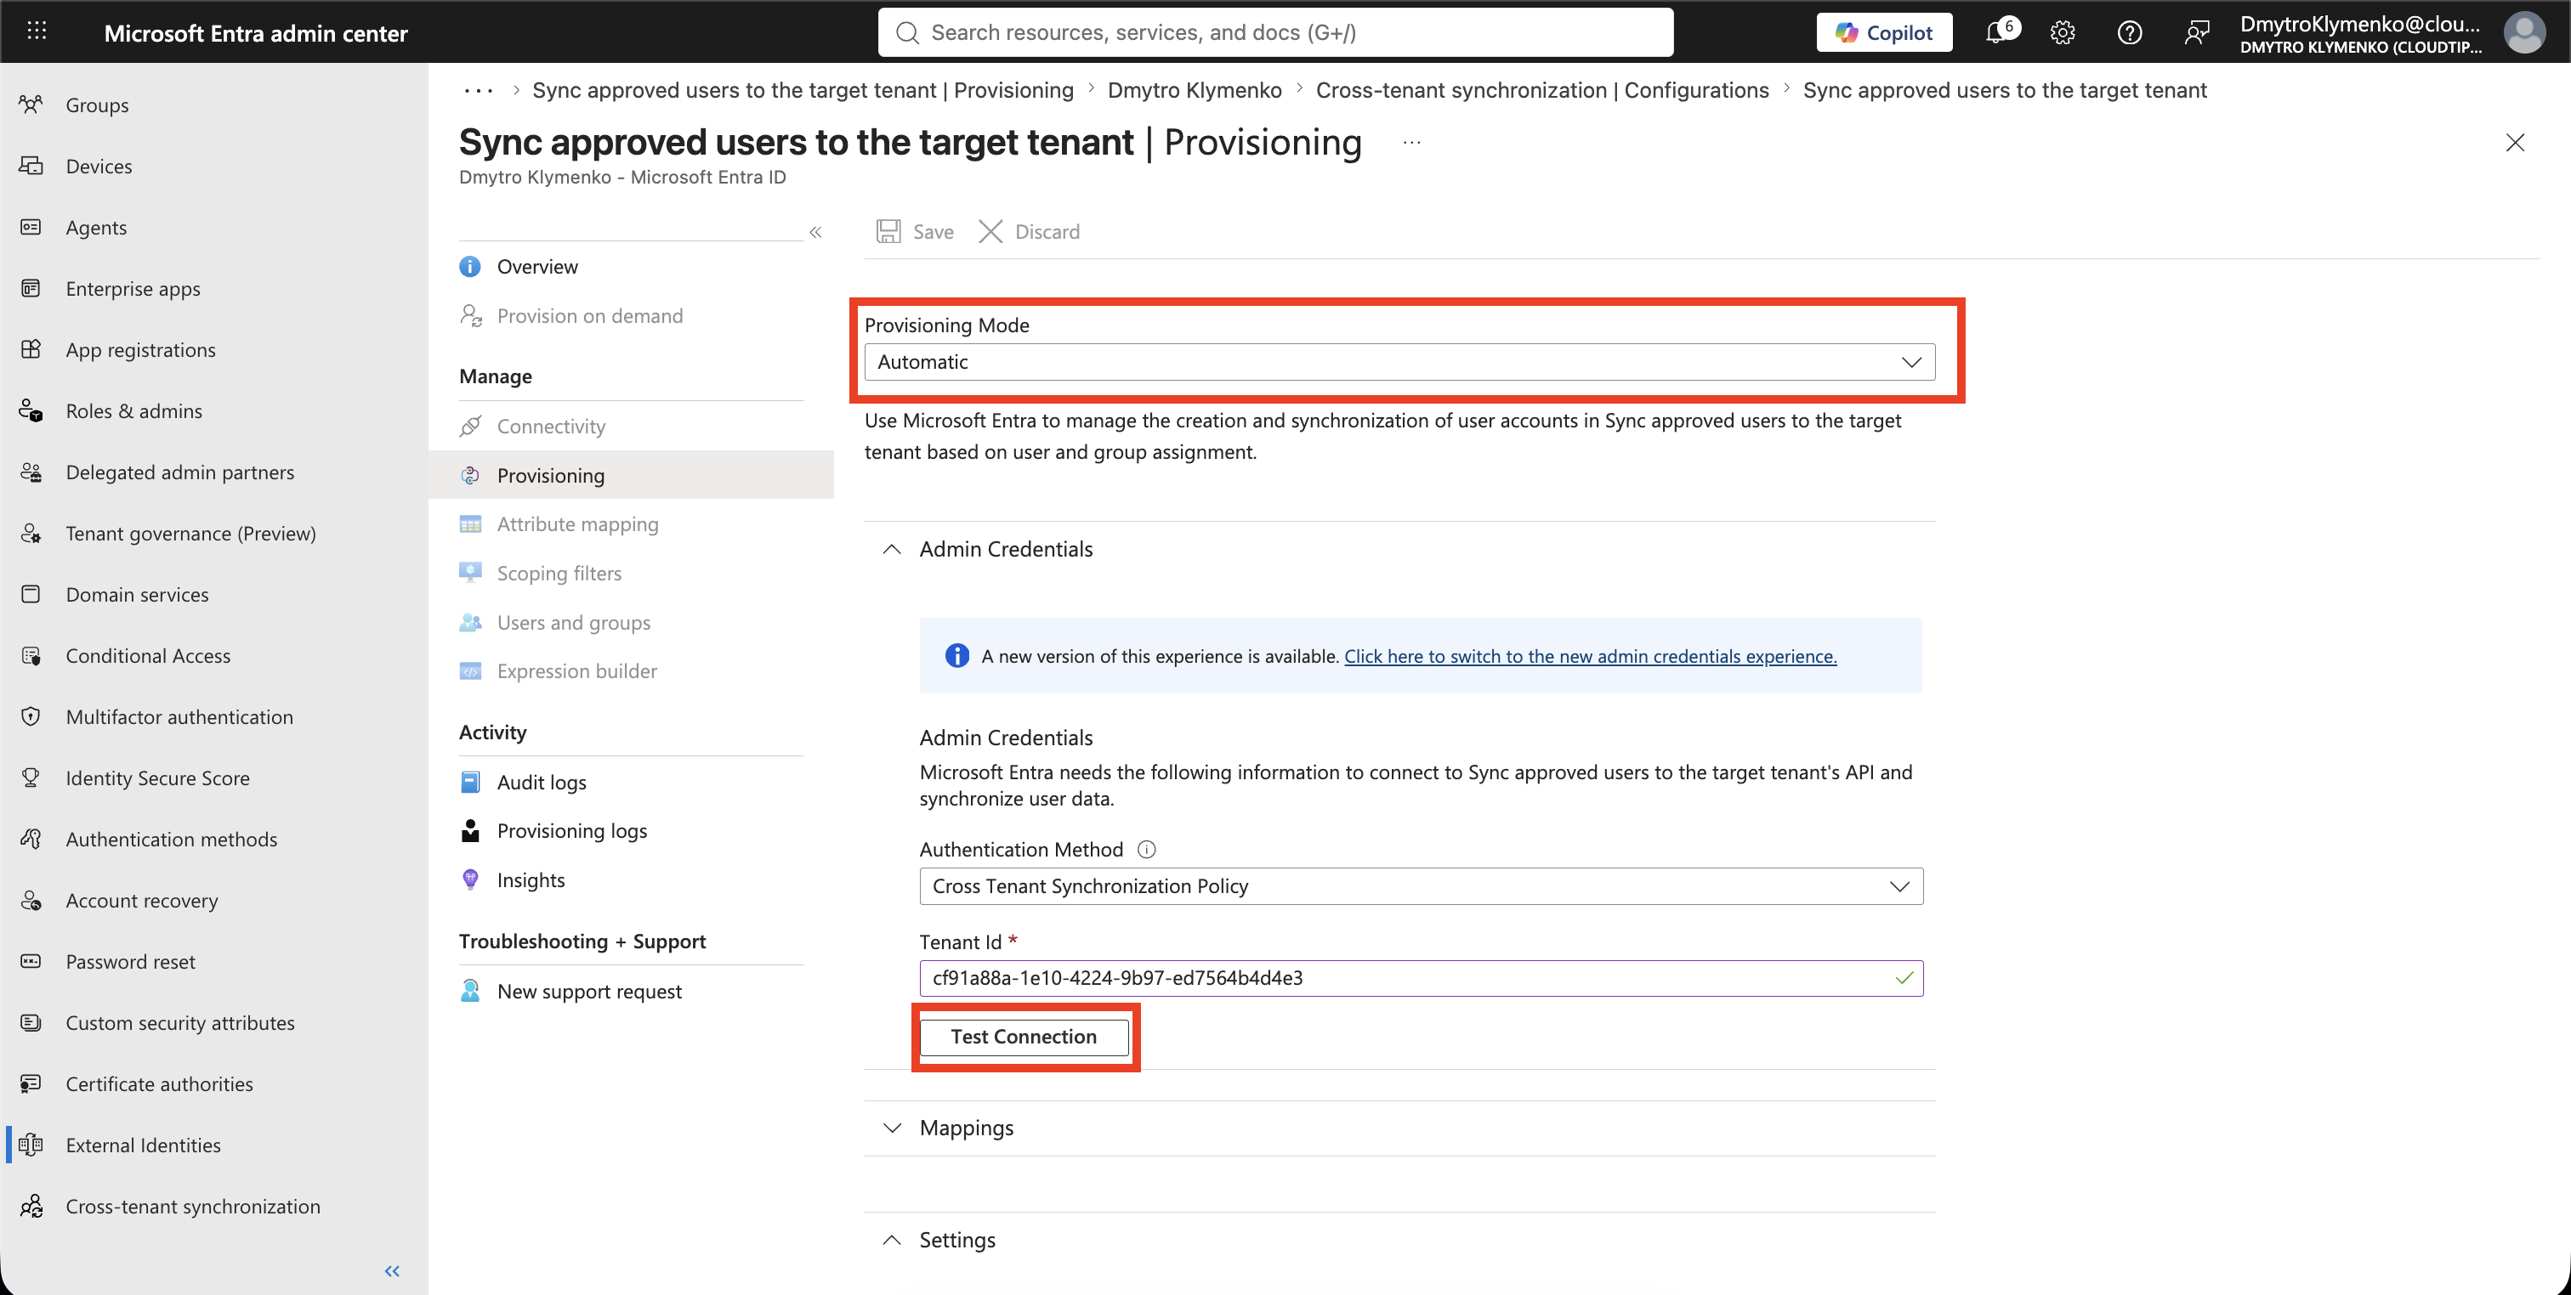Click breadcrumb Dmytro Klymenko
2571x1295 pixels.
point(1194,90)
